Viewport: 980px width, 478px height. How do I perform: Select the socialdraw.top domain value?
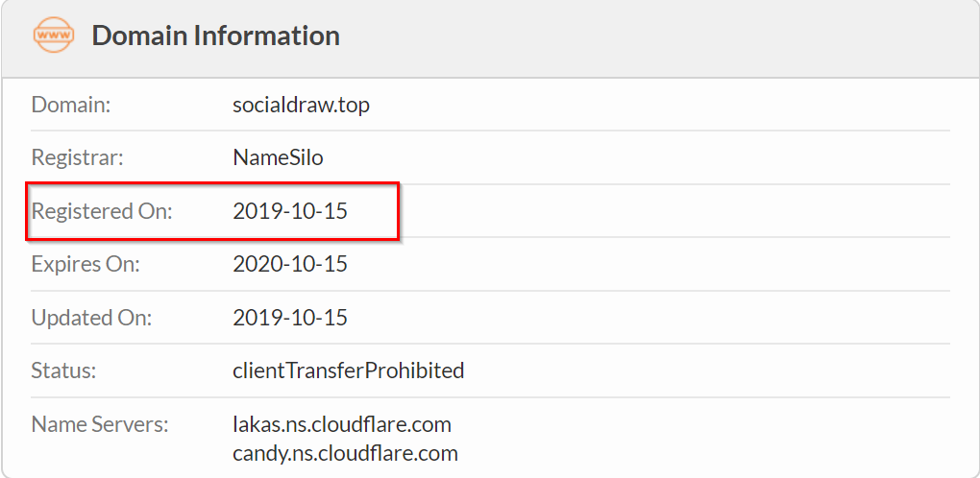[x=302, y=105]
